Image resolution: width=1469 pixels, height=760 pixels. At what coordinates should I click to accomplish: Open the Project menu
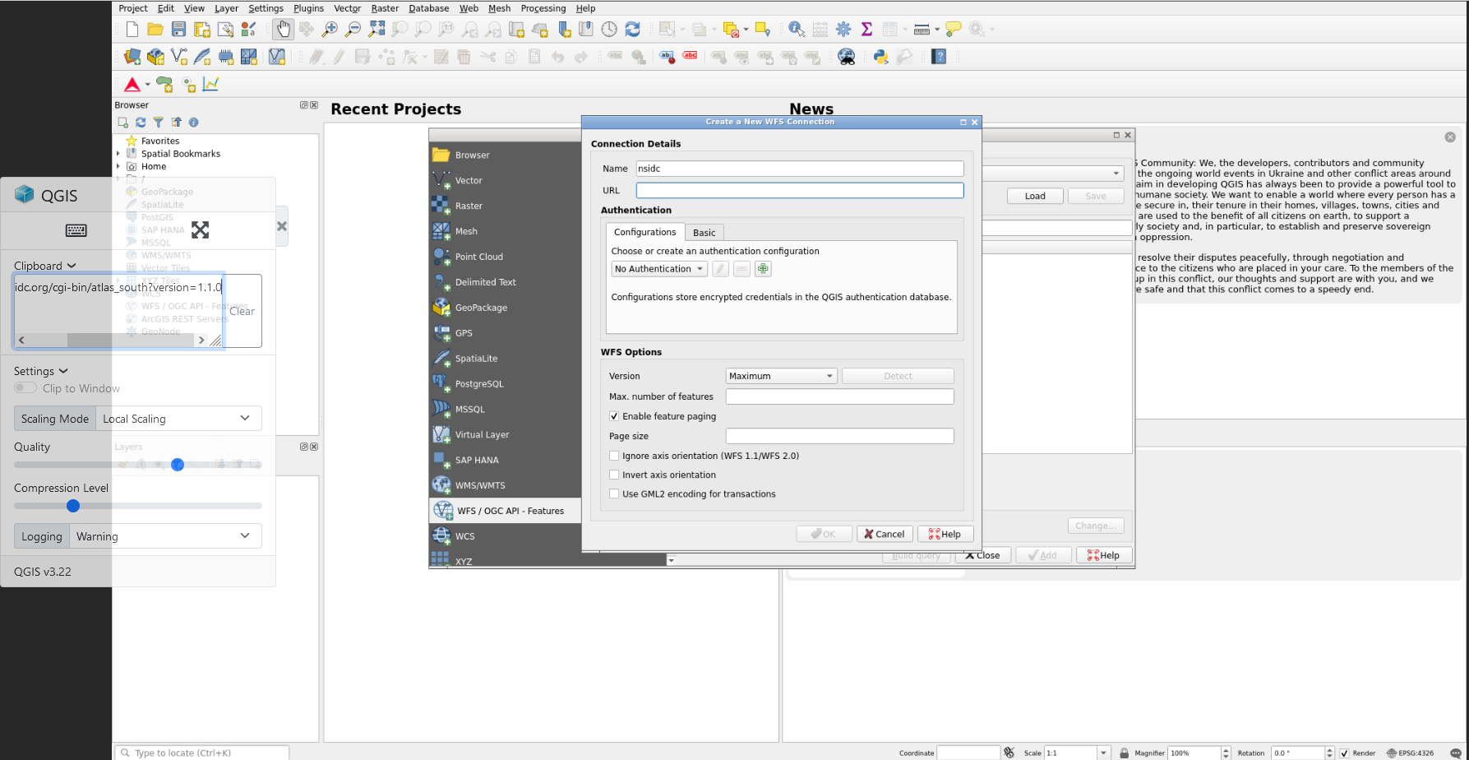[133, 8]
